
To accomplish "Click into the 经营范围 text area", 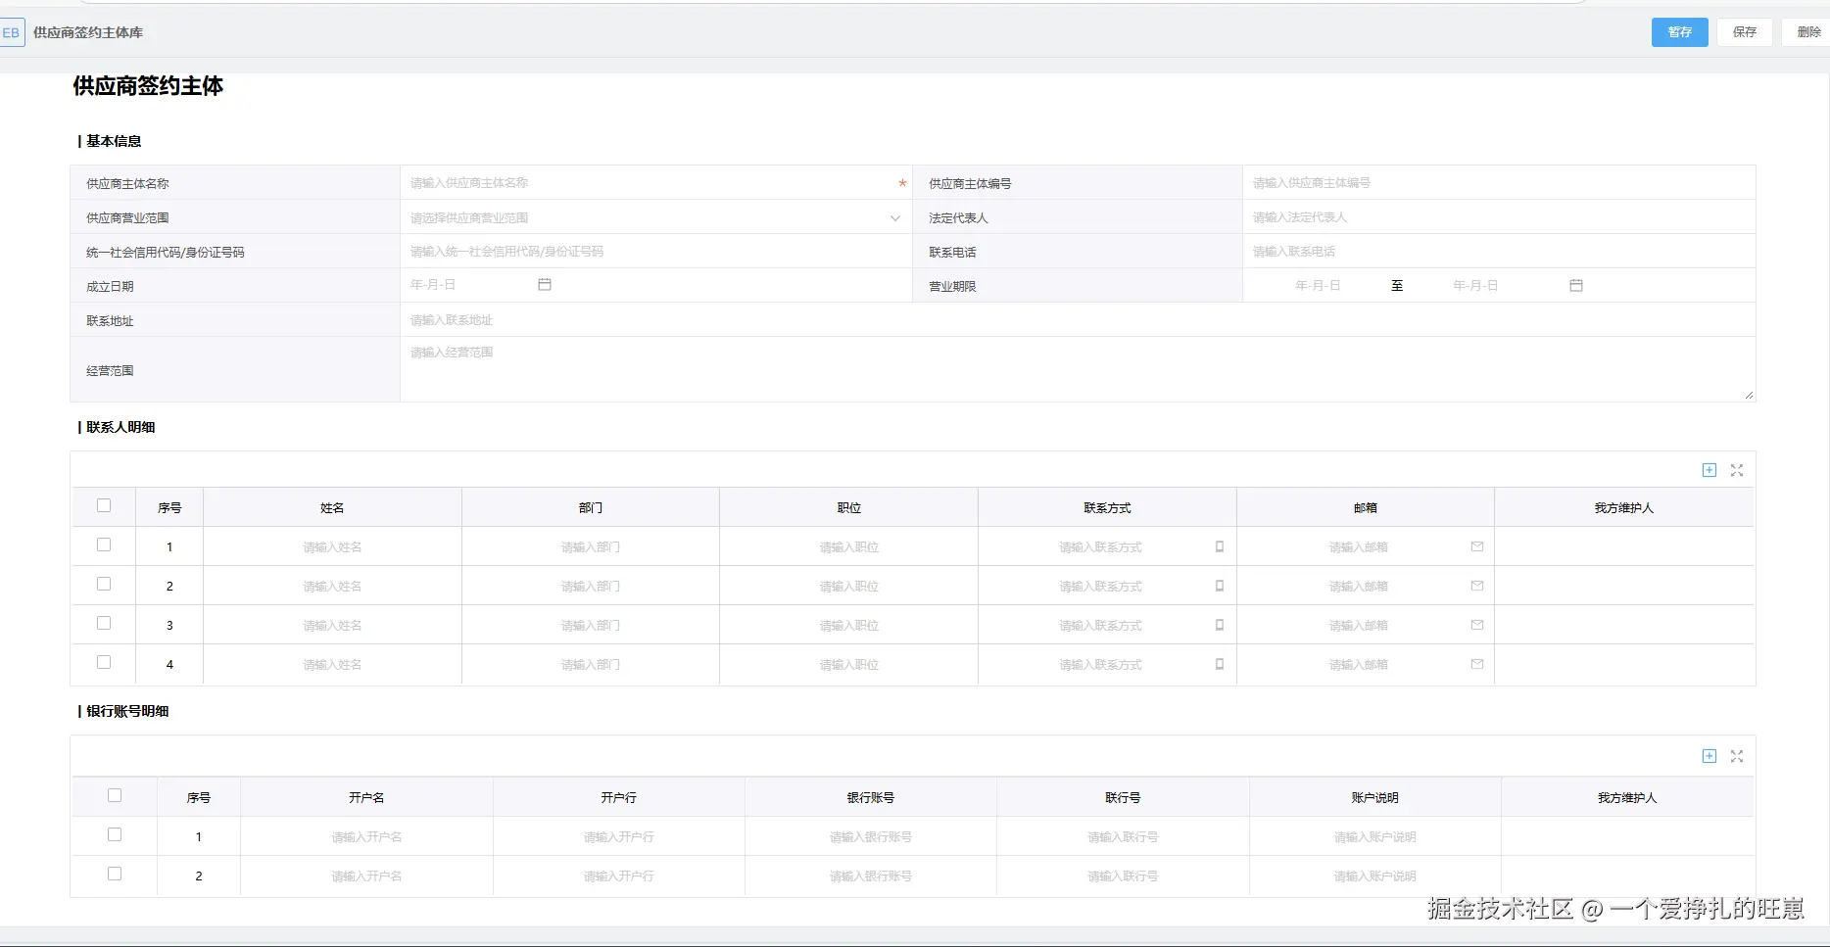I will pyautogui.click(x=1078, y=370).
